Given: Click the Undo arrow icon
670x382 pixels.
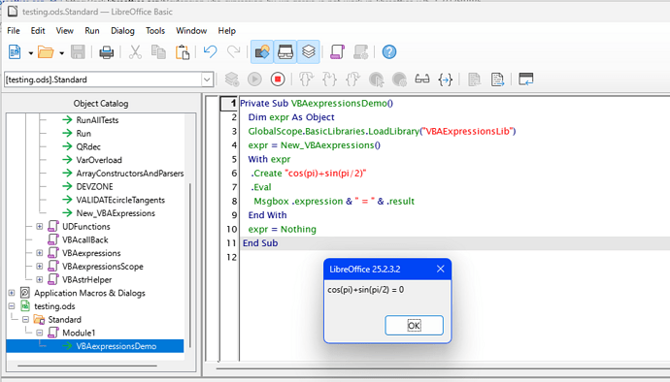Looking at the screenshot, I should point(211,52).
